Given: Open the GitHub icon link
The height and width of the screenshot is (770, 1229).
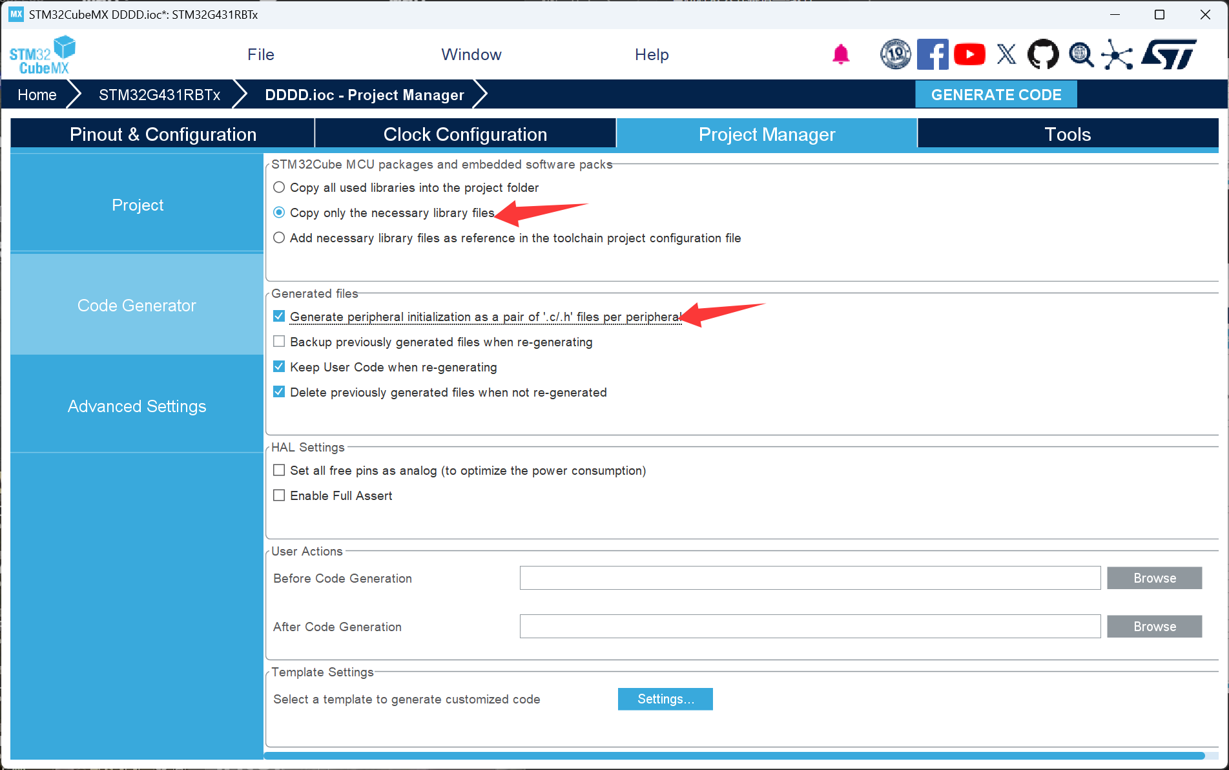Looking at the screenshot, I should click(x=1043, y=54).
